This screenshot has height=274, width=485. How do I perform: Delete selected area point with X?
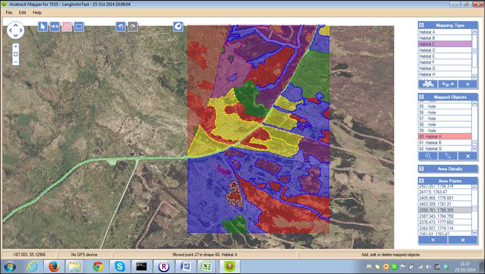(463, 240)
